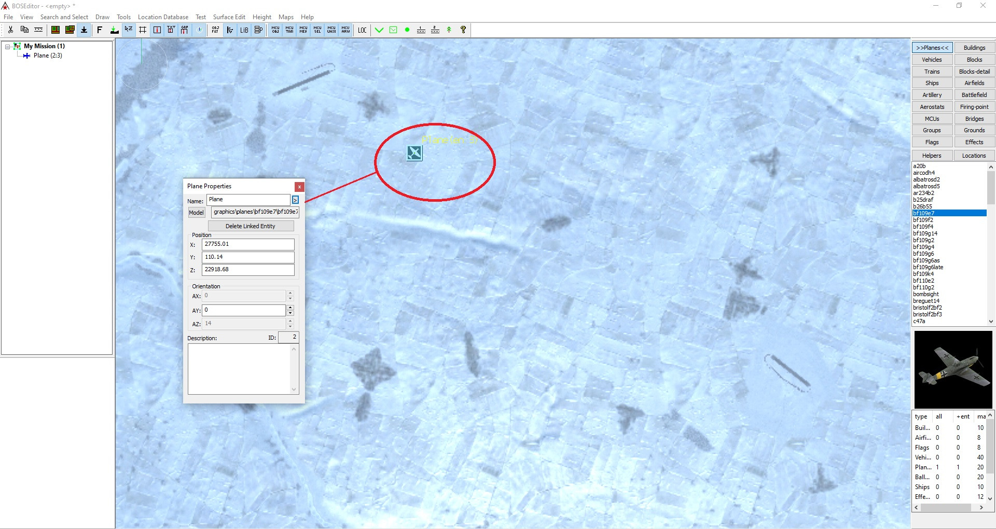Toggle the clock circle toolbar icon

[x=199, y=30]
